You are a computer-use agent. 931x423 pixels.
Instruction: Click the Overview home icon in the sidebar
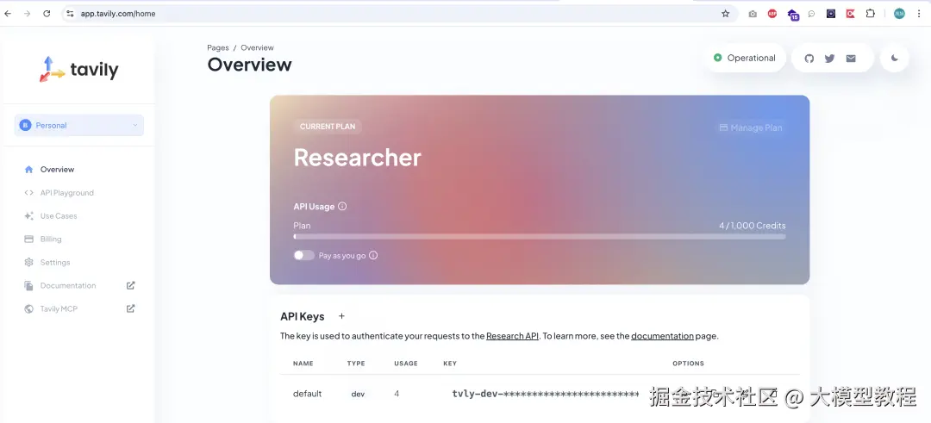coord(28,169)
